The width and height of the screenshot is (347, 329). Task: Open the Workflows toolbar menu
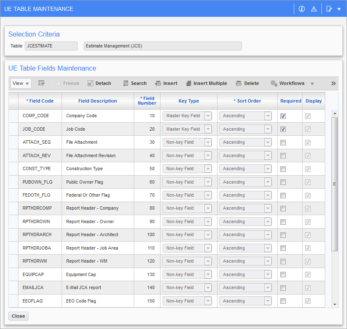click(287, 84)
